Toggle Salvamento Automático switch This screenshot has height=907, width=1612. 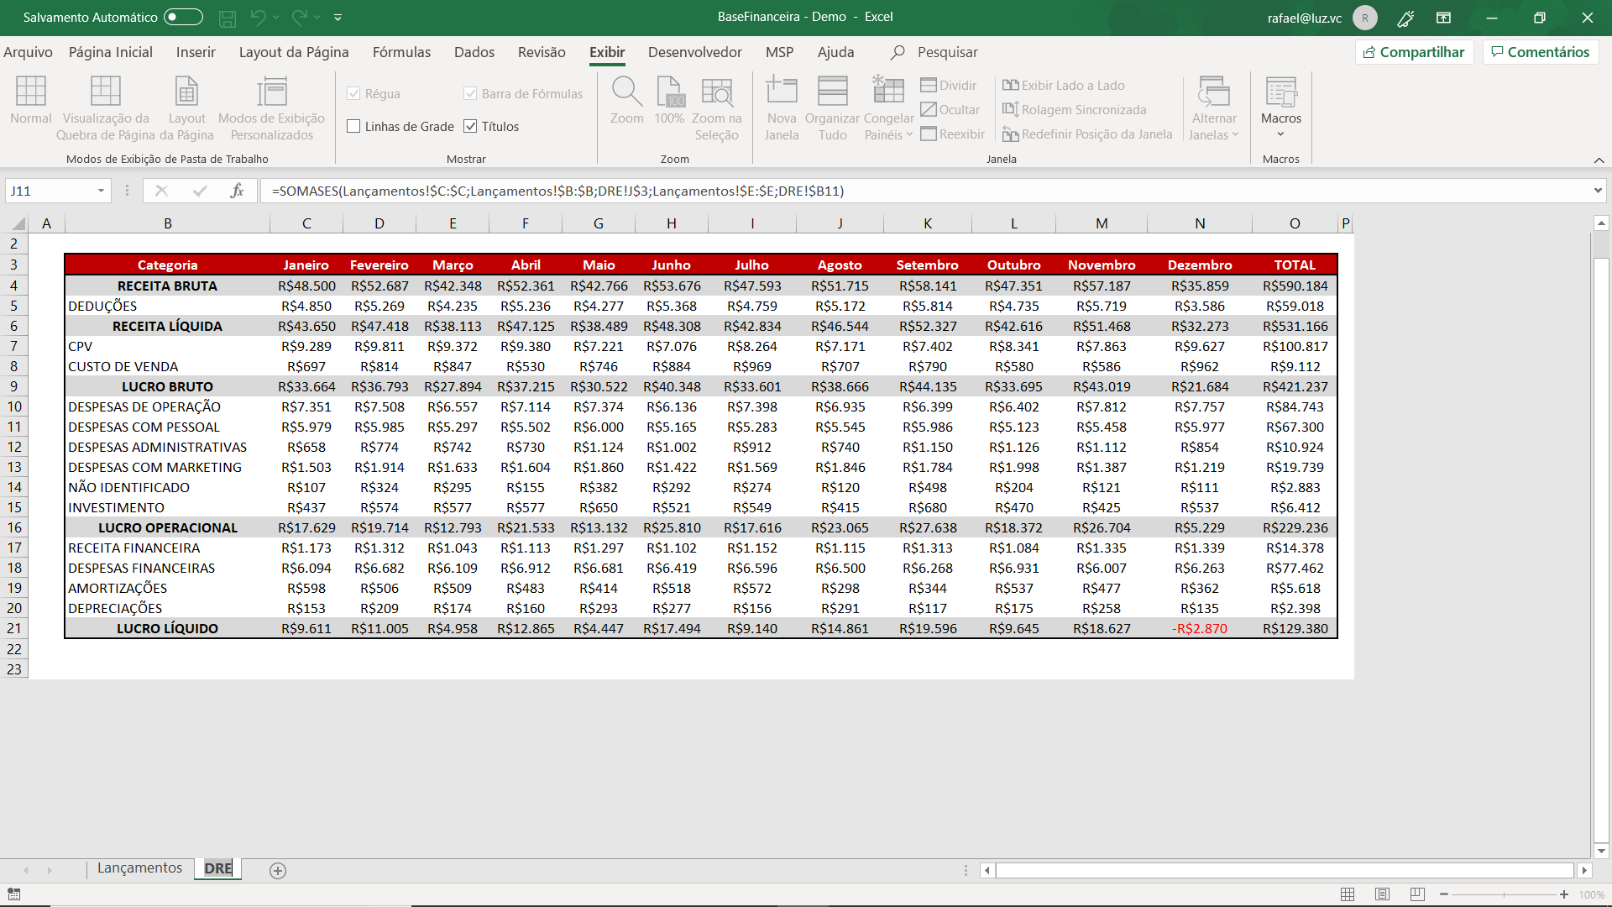[x=183, y=17]
